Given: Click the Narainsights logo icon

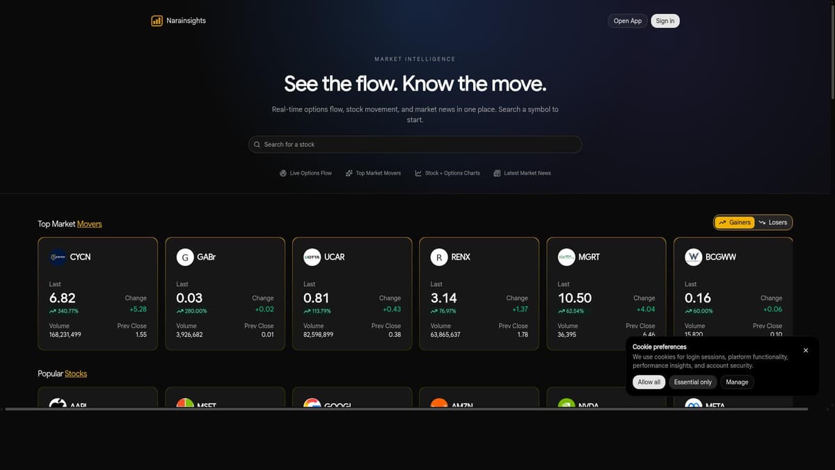Looking at the screenshot, I should pos(157,20).
